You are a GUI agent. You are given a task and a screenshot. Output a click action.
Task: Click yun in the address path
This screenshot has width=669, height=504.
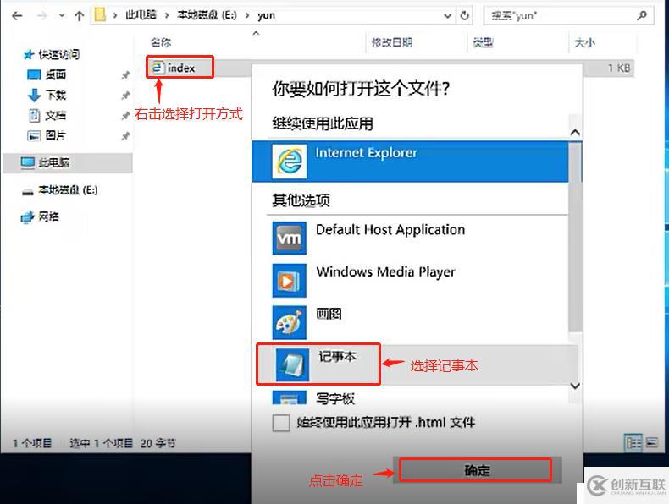pos(266,16)
